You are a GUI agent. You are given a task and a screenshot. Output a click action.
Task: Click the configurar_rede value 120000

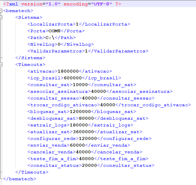88,139
